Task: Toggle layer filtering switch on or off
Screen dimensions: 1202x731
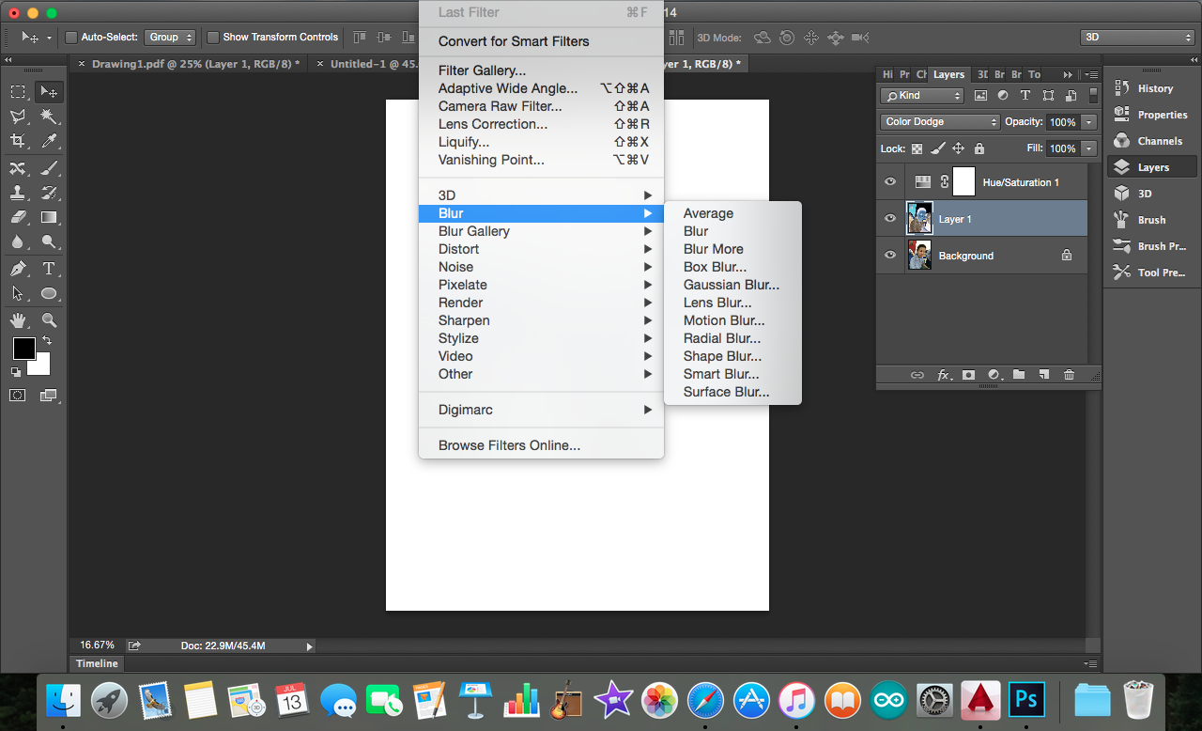Action: [1093, 95]
